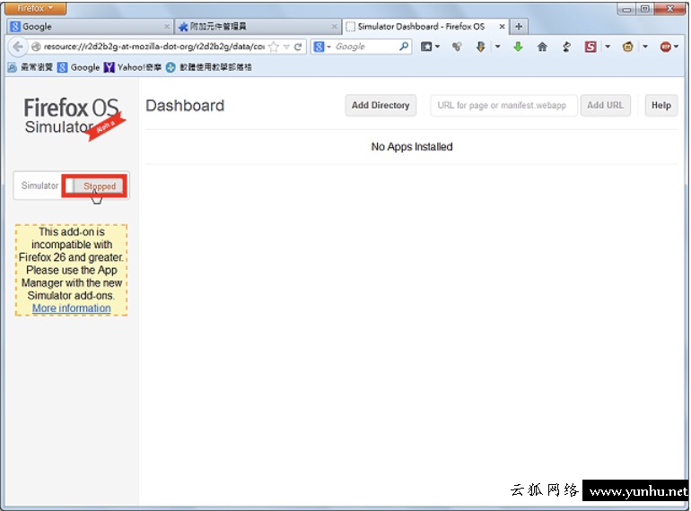Minimize the Firefox window
The image size is (691, 511).
(626, 8)
